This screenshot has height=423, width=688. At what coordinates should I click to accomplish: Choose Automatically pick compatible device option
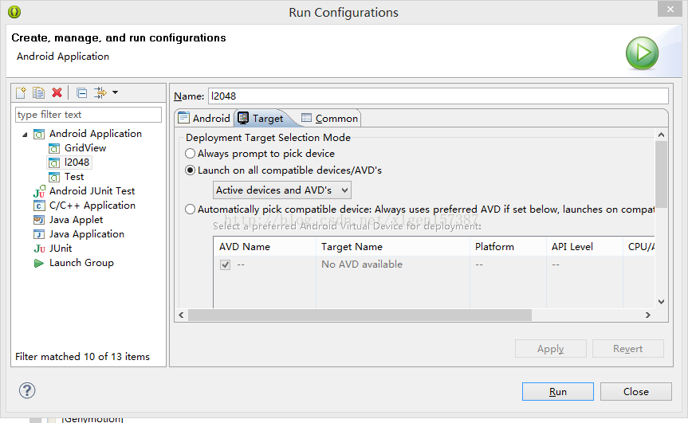click(x=190, y=210)
